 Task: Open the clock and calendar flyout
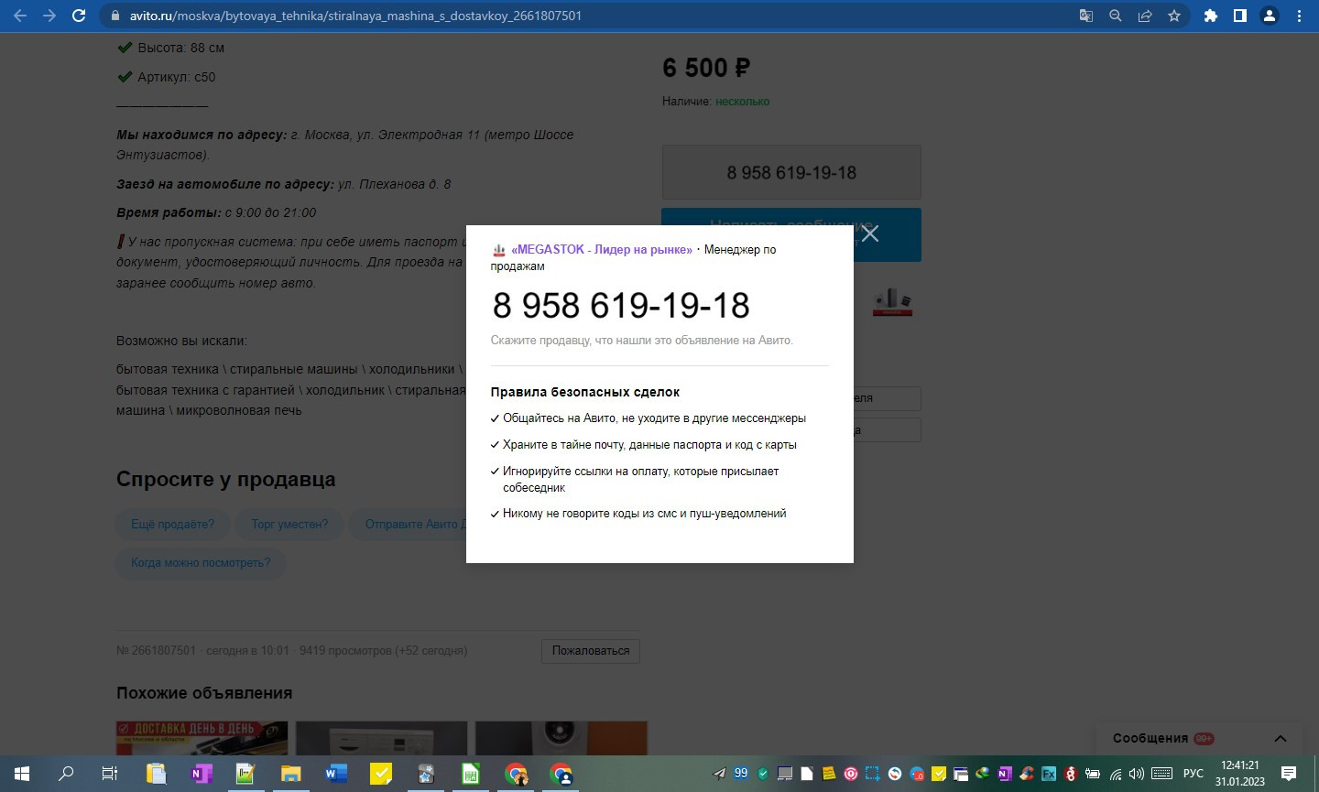pyautogui.click(x=1240, y=774)
